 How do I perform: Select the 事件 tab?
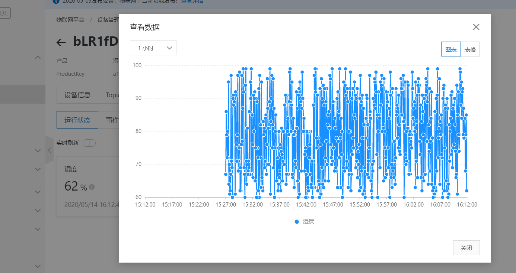pos(110,120)
